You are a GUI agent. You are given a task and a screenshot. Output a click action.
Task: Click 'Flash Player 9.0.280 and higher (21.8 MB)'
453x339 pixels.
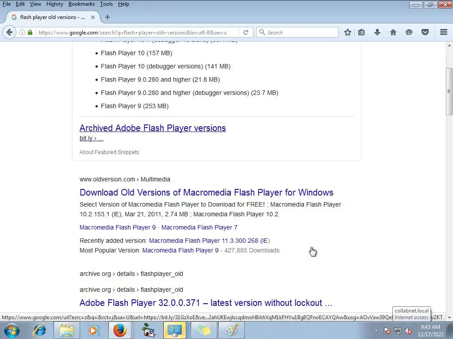point(160,79)
